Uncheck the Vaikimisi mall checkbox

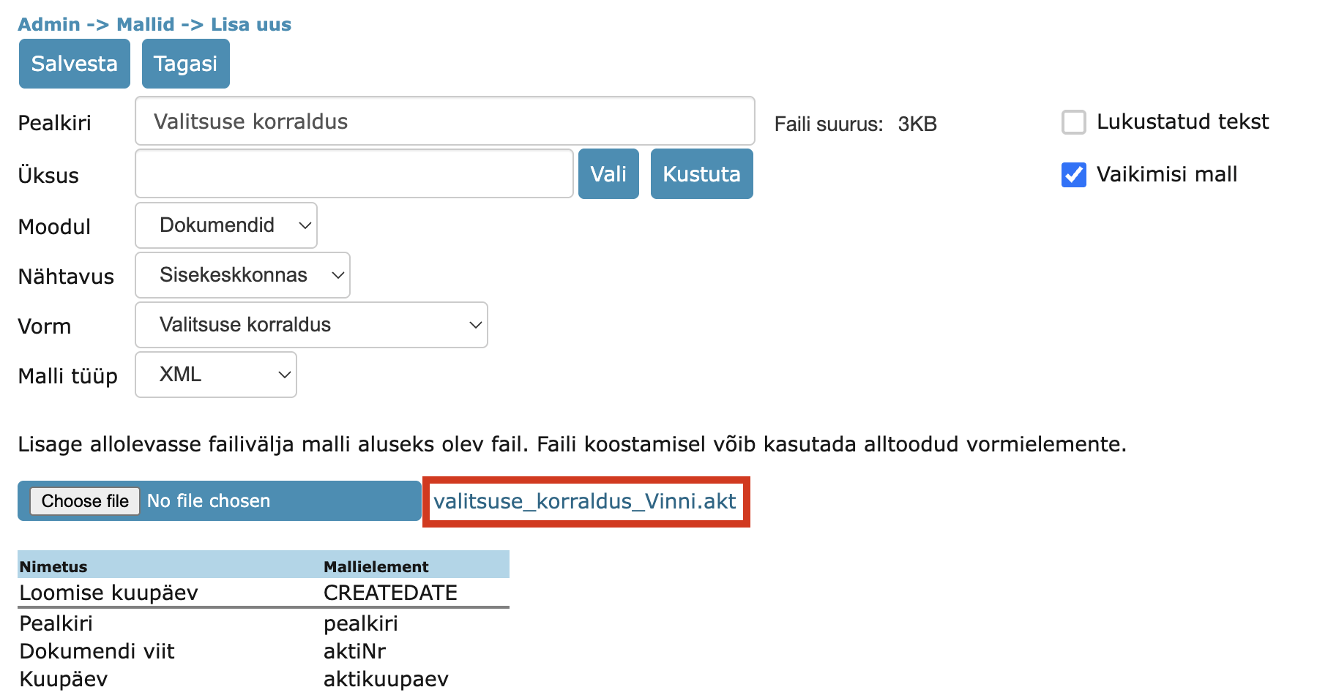[x=1073, y=175]
